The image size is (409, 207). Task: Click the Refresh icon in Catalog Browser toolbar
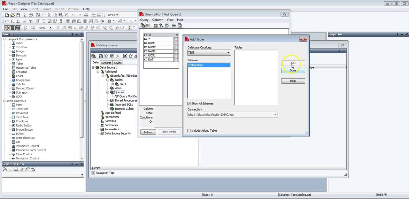131,56
